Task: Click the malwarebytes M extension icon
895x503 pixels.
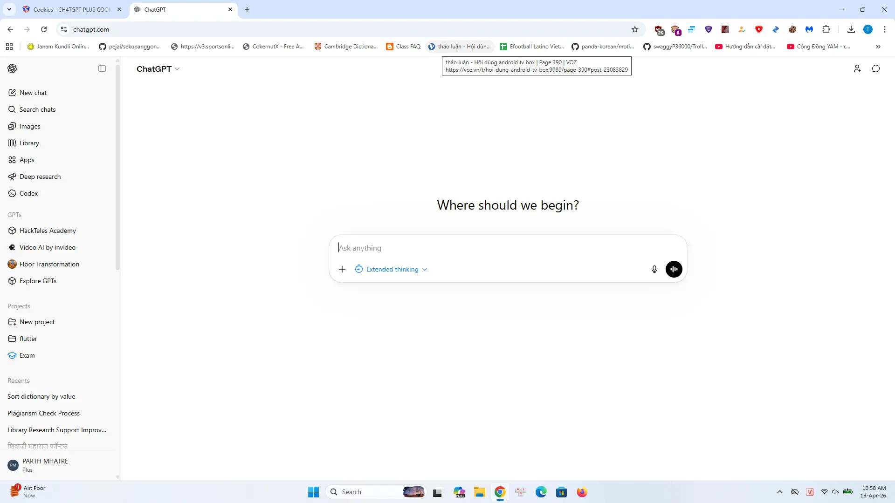Action: click(x=809, y=29)
